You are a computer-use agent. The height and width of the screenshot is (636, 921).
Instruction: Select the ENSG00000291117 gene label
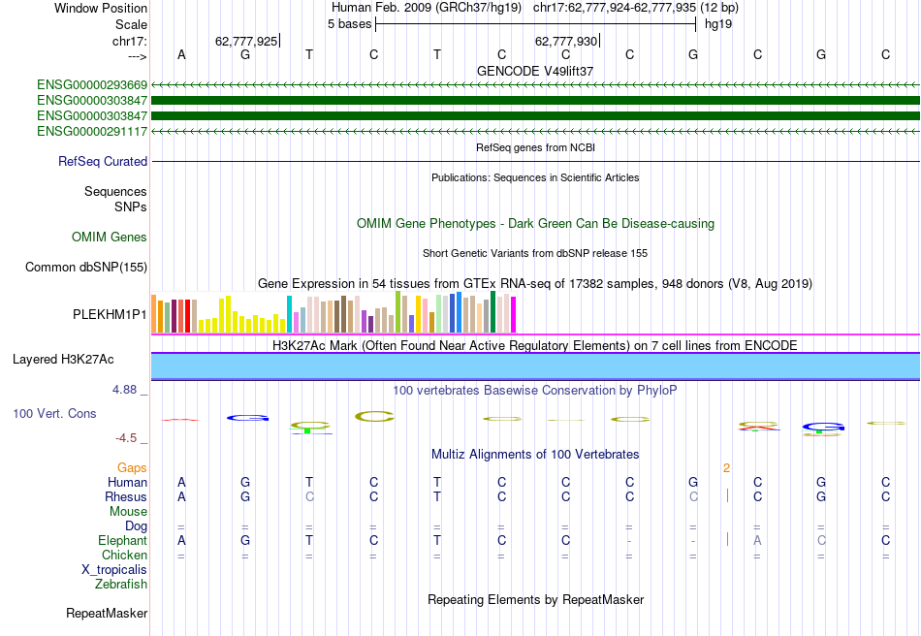point(92,132)
